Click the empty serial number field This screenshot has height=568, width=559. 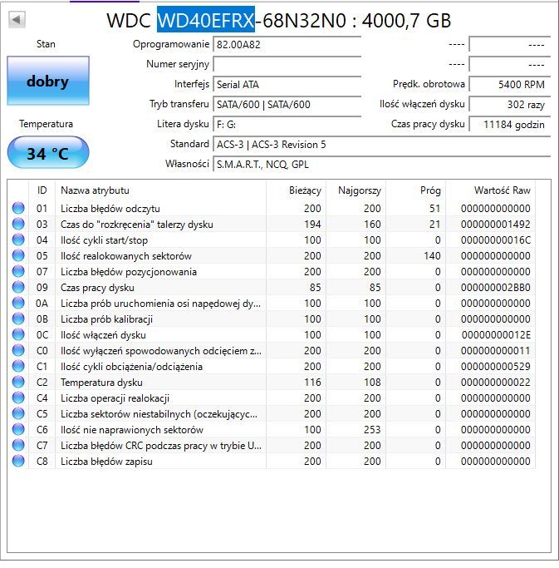(287, 65)
